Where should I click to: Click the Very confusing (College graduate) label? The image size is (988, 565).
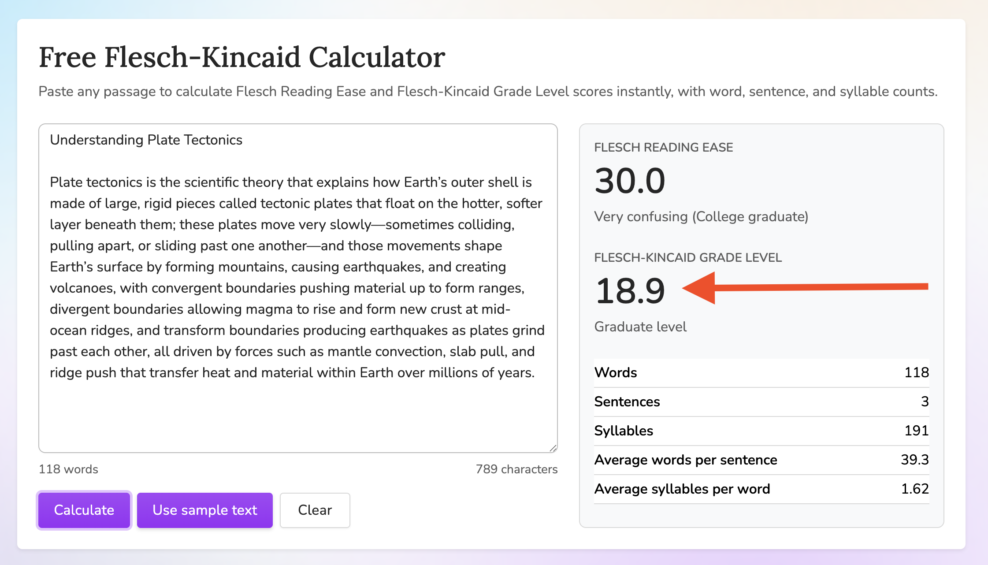point(701,217)
